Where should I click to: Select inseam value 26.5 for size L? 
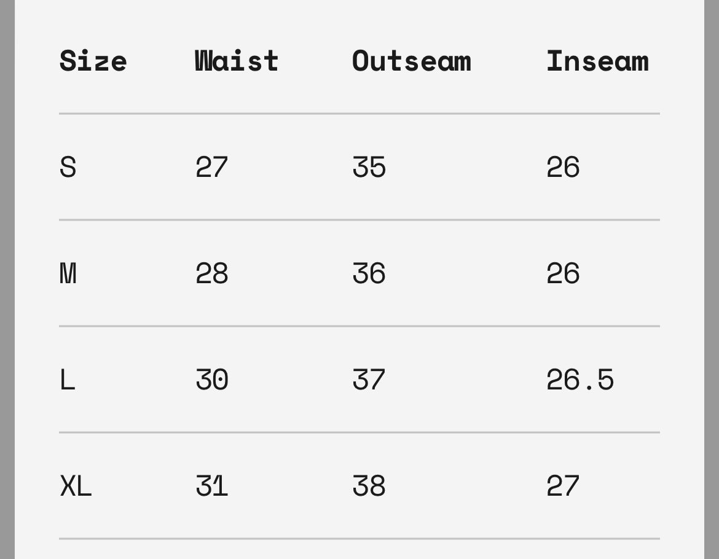pos(580,380)
